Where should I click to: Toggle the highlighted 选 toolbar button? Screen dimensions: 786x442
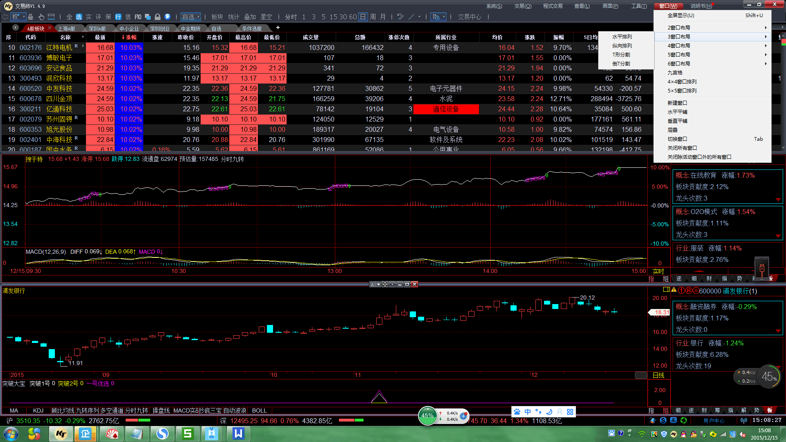tap(79, 17)
